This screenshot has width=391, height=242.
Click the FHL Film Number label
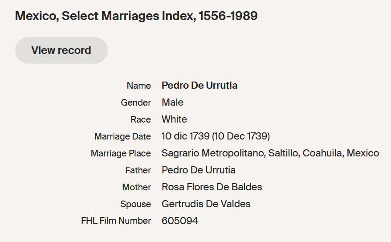(x=116, y=221)
